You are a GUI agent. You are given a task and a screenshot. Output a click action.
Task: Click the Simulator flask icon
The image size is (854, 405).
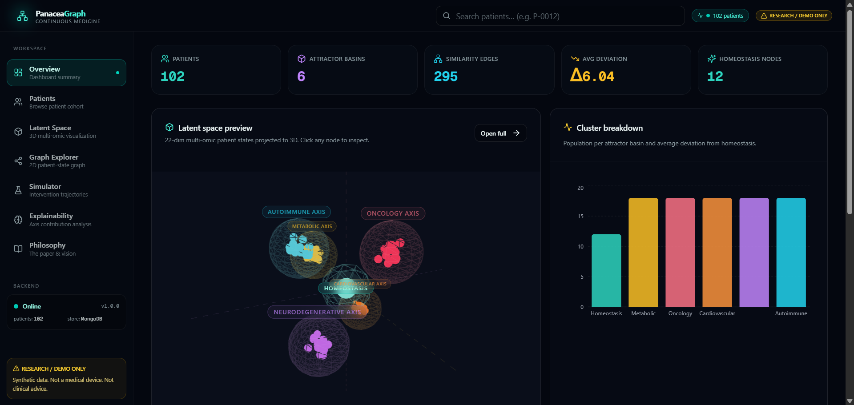[18, 190]
